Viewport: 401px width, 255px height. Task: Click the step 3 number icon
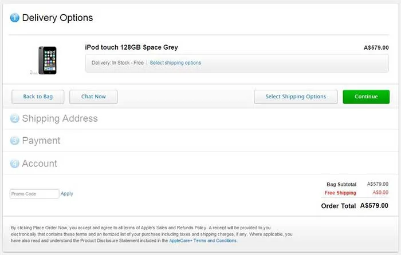tap(15, 141)
